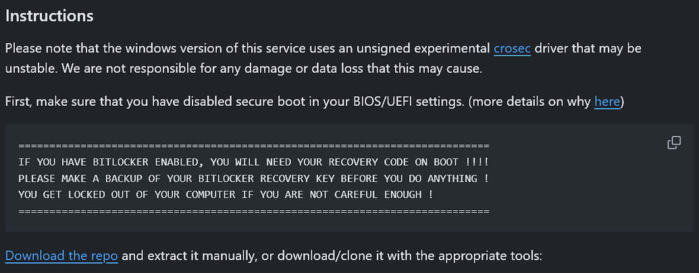The image size is (699, 273).
Task: Click the 'IF YOU HAVE BITLOCKER ENABLED' line
Action: [x=254, y=162]
